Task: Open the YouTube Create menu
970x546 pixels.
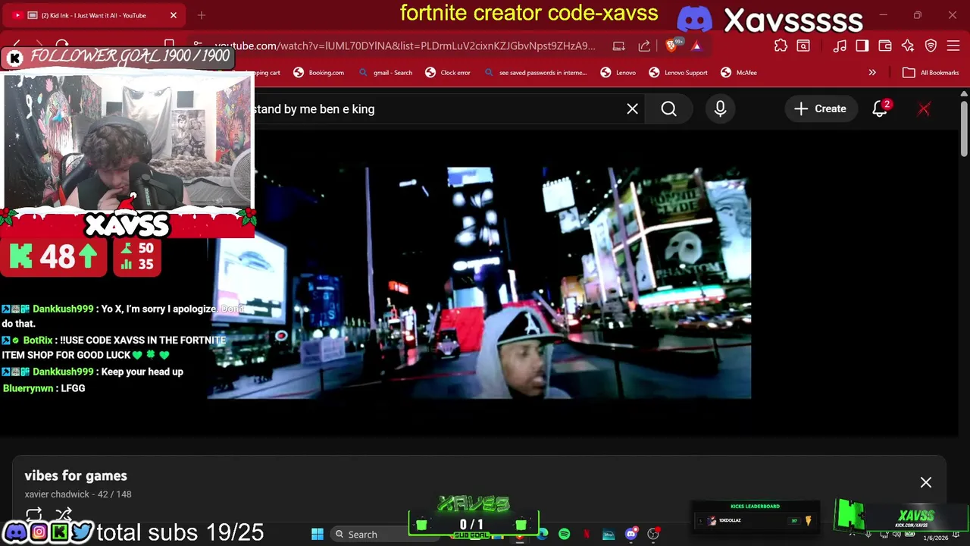Action: point(820,109)
